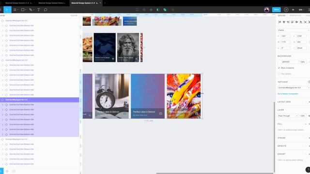This screenshot has width=310, height=174.
Task: Open the zoom level dropdown
Action: coord(301,10)
